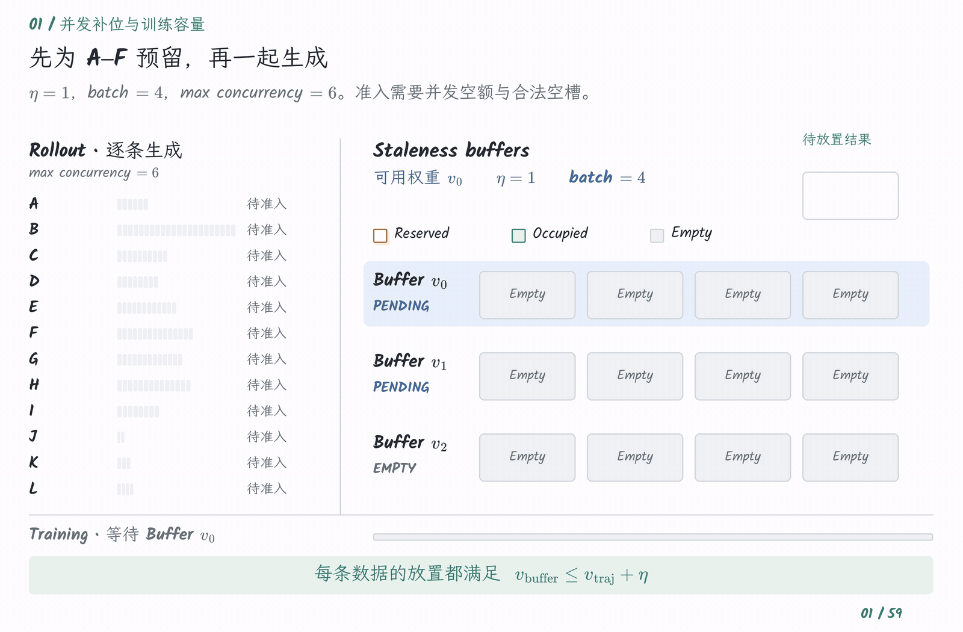963x632 pixels.
Task: Click the PENDING status under Buffer v1
Action: (x=401, y=387)
